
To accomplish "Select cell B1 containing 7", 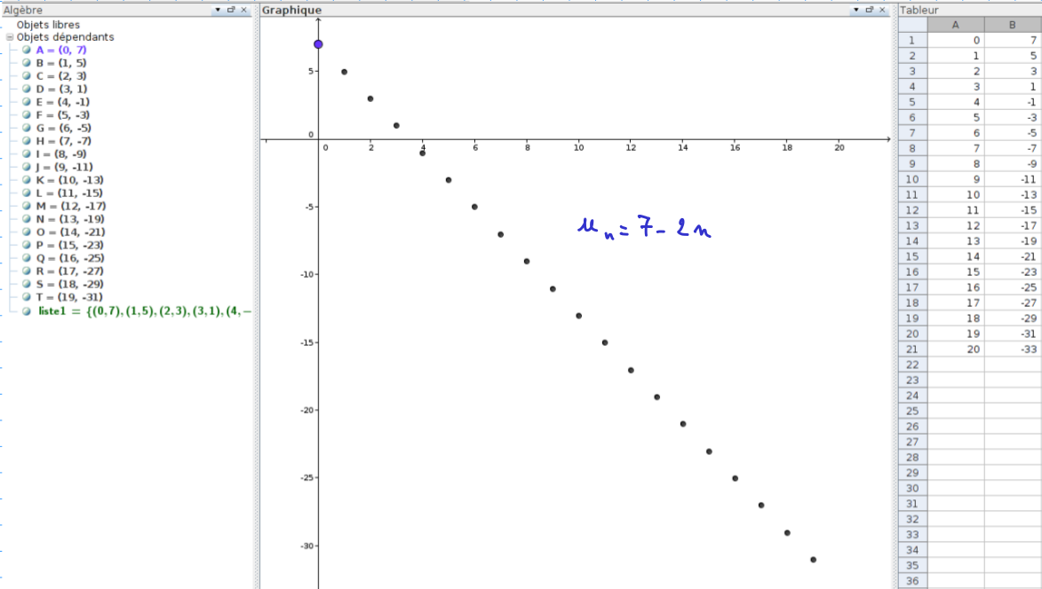I will click(1013, 40).
